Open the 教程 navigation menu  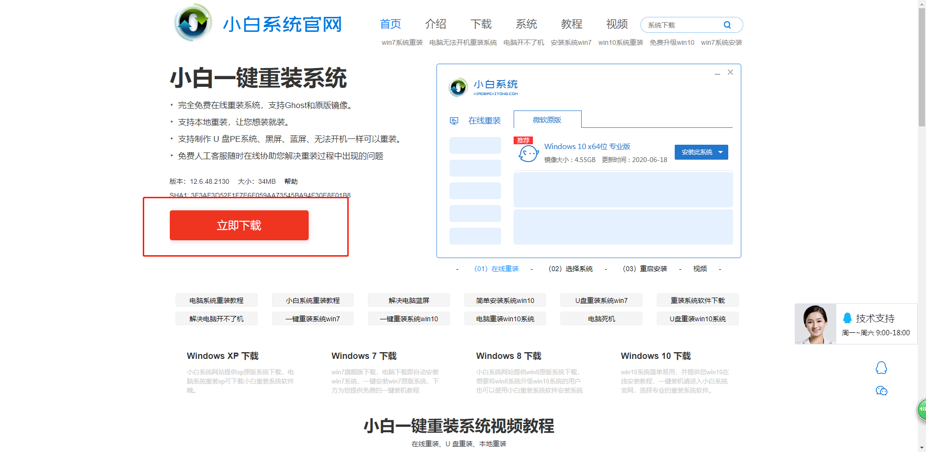[572, 24]
